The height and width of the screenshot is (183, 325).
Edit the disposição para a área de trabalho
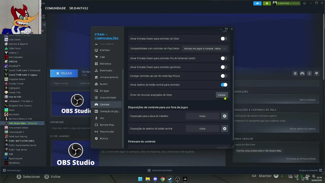point(202,116)
